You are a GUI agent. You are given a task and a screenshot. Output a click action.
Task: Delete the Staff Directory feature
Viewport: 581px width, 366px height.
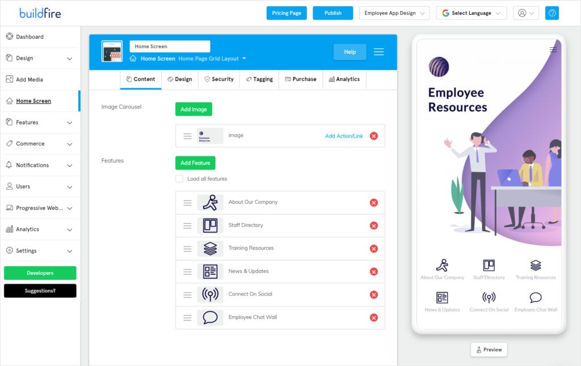373,225
